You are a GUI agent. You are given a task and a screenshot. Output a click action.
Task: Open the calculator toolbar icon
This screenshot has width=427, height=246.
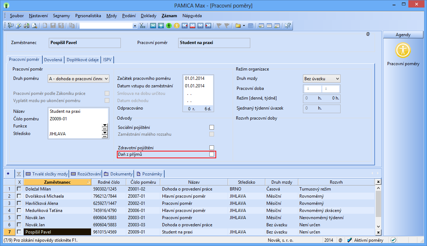(x=251, y=25)
